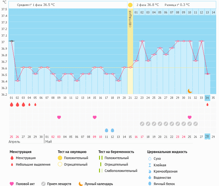The width and height of the screenshot is (219, 186).
Task: Click the blue cervical fluid drop on day 17
Action: coord(107,130)
